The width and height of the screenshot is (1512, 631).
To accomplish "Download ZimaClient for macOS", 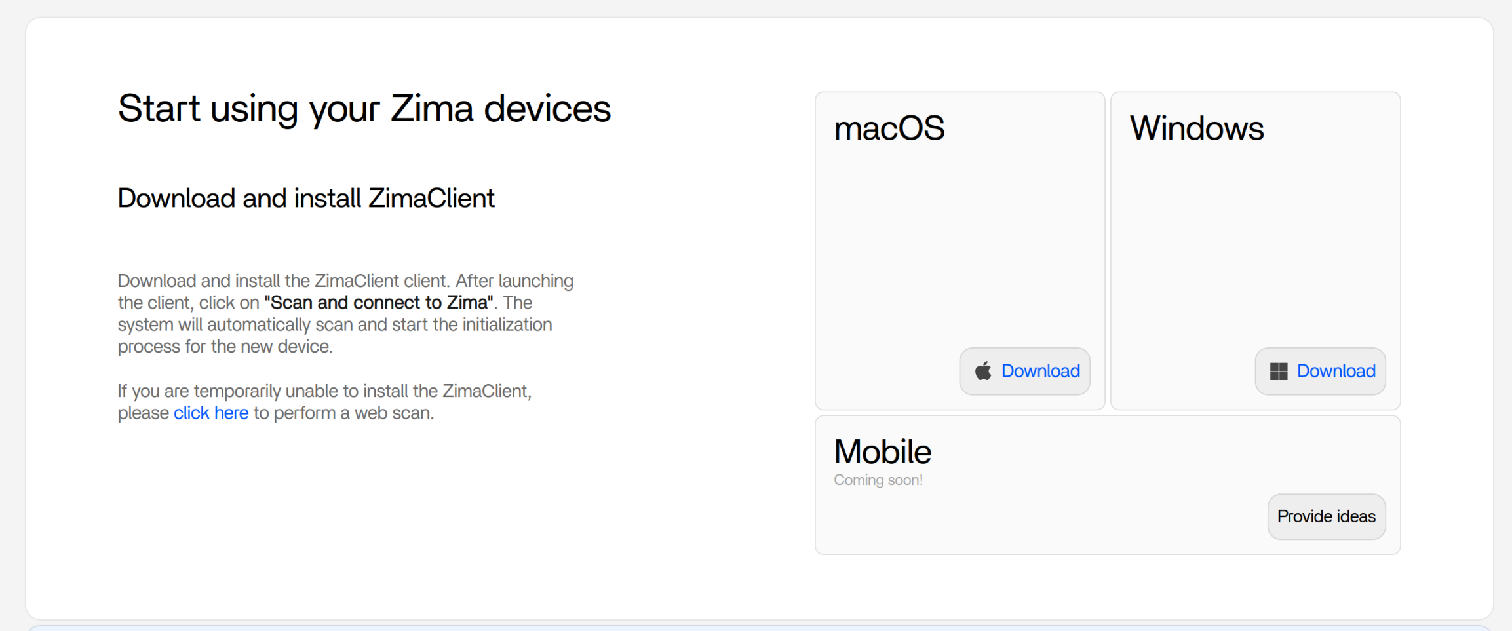I will pos(1025,372).
